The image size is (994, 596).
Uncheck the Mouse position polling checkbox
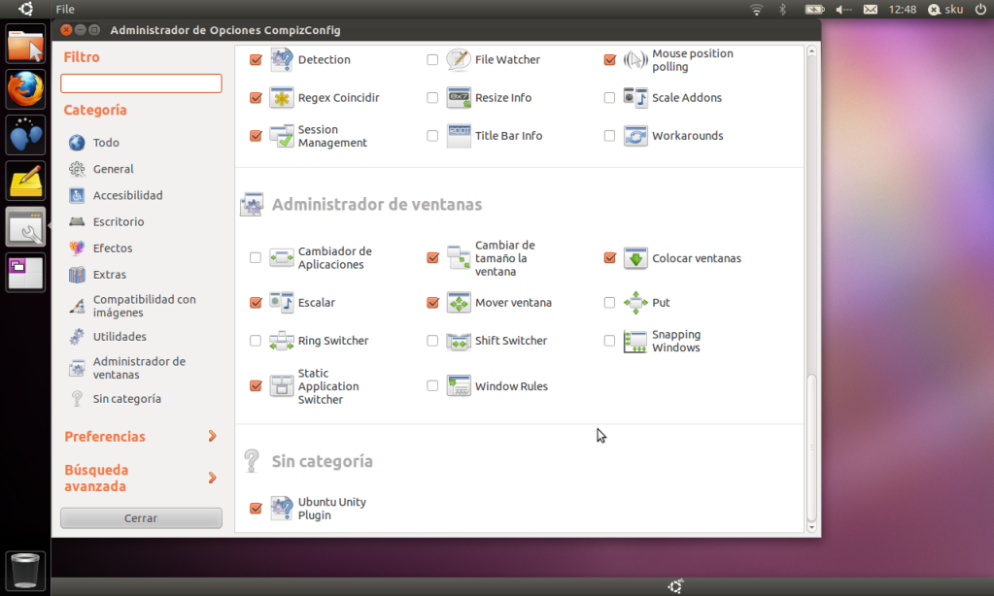610,59
